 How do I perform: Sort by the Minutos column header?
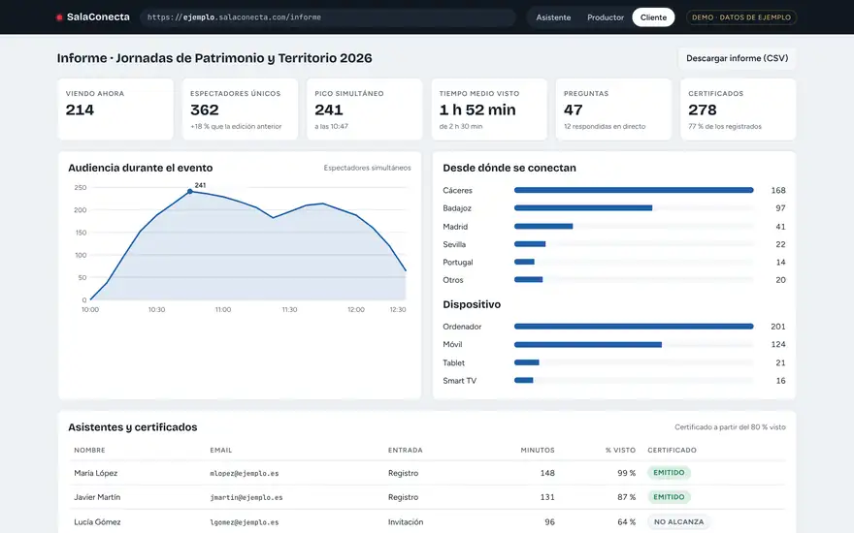click(x=538, y=450)
